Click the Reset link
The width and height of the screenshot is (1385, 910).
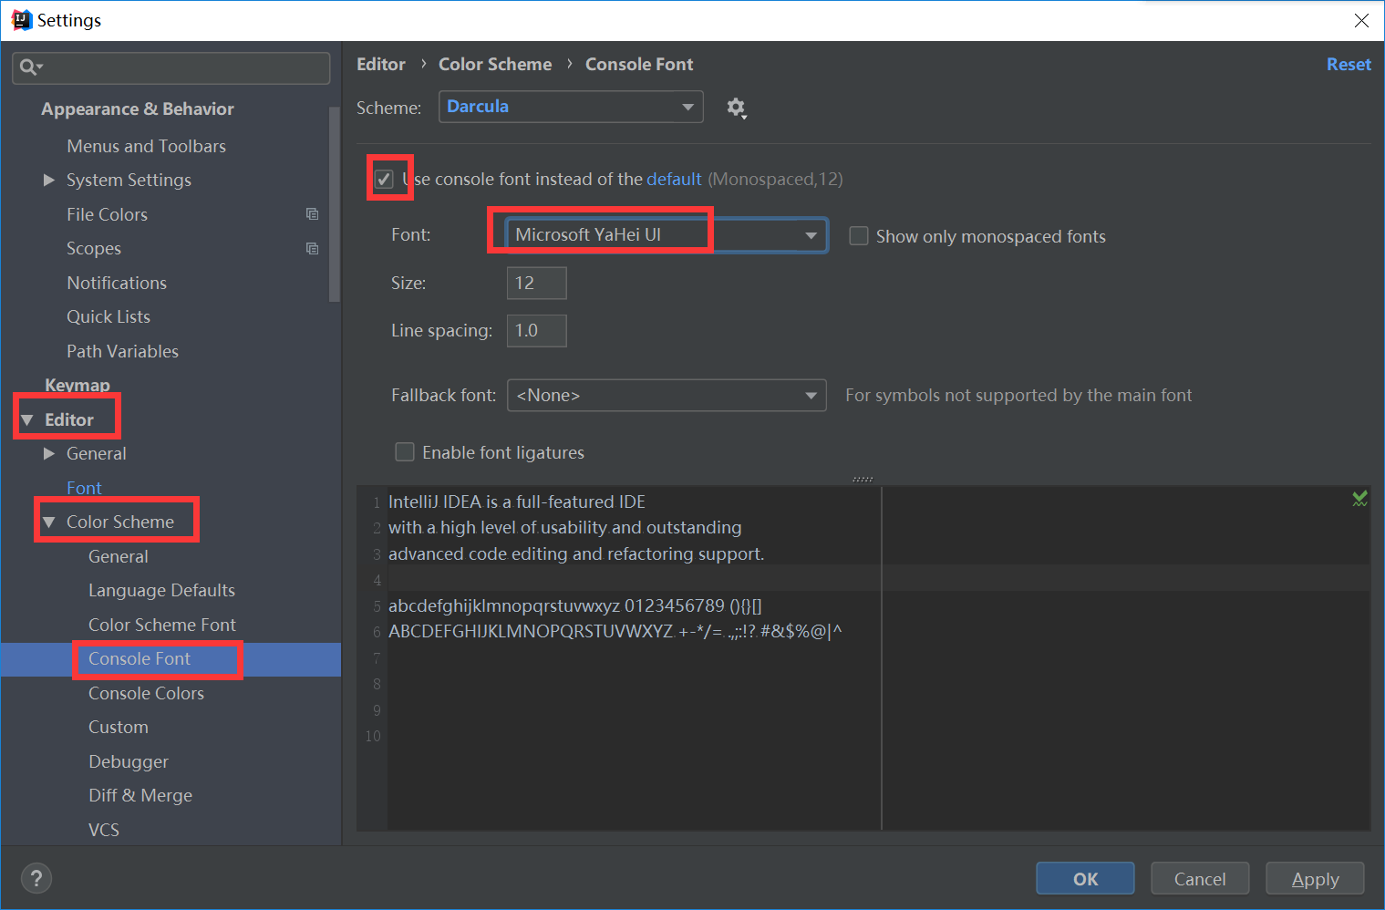(x=1349, y=64)
